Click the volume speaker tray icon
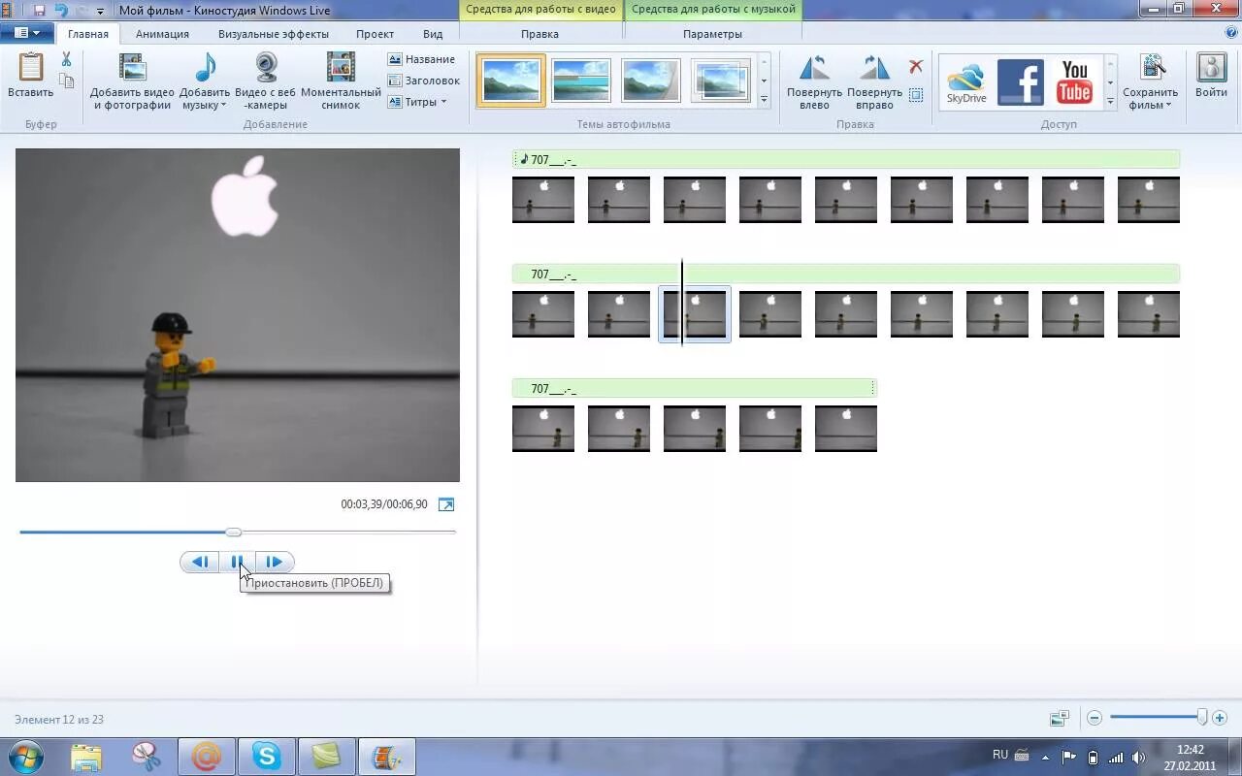 pyautogui.click(x=1139, y=758)
